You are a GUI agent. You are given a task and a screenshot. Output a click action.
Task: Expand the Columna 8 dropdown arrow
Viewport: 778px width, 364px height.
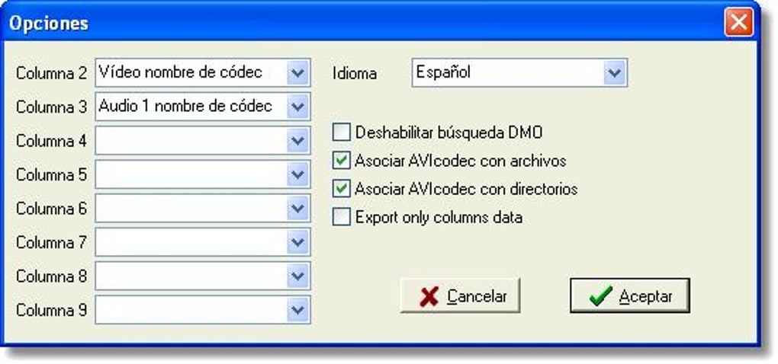point(297,276)
